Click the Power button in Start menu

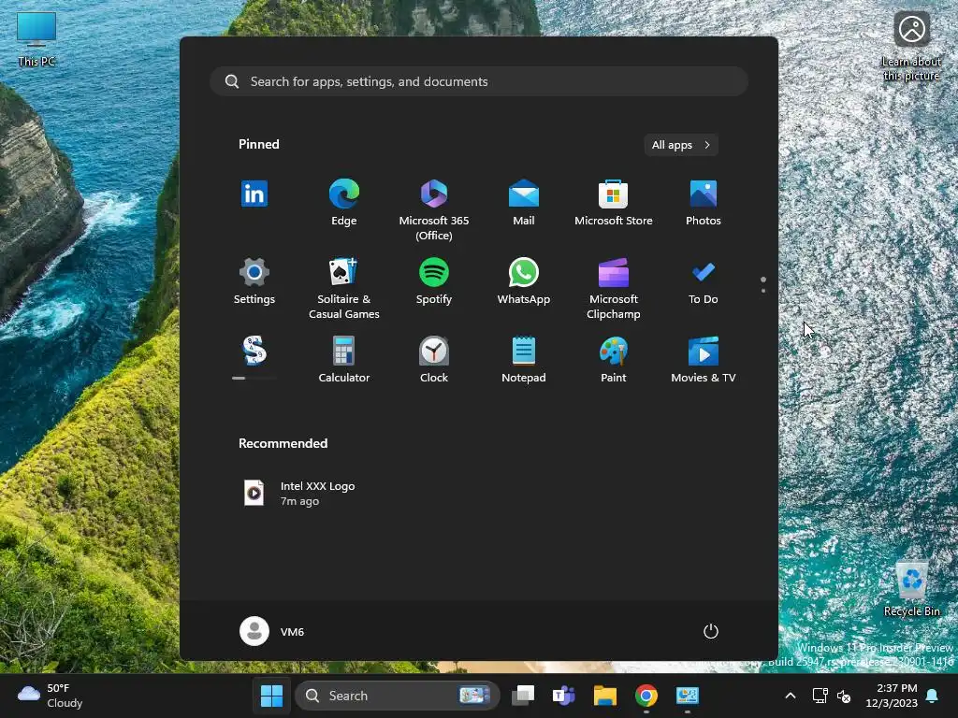coord(711,631)
